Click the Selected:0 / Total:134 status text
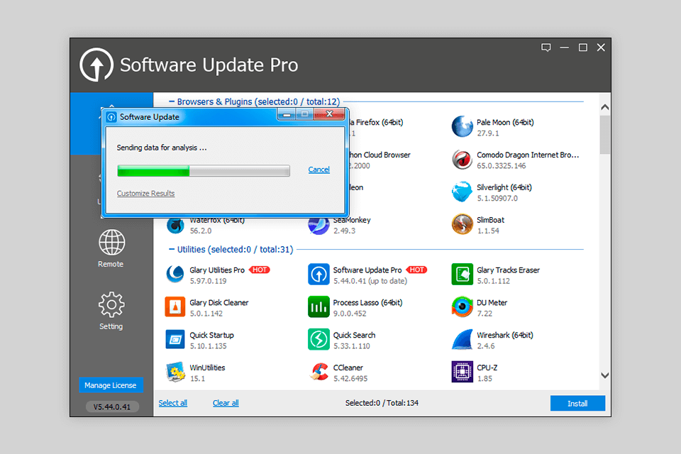 382,403
